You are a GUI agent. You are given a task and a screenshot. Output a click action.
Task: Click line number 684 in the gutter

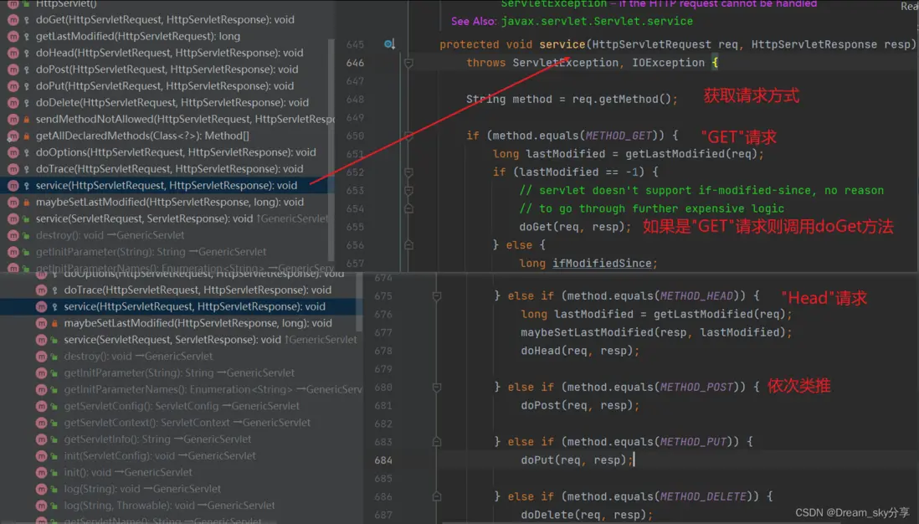click(x=382, y=460)
